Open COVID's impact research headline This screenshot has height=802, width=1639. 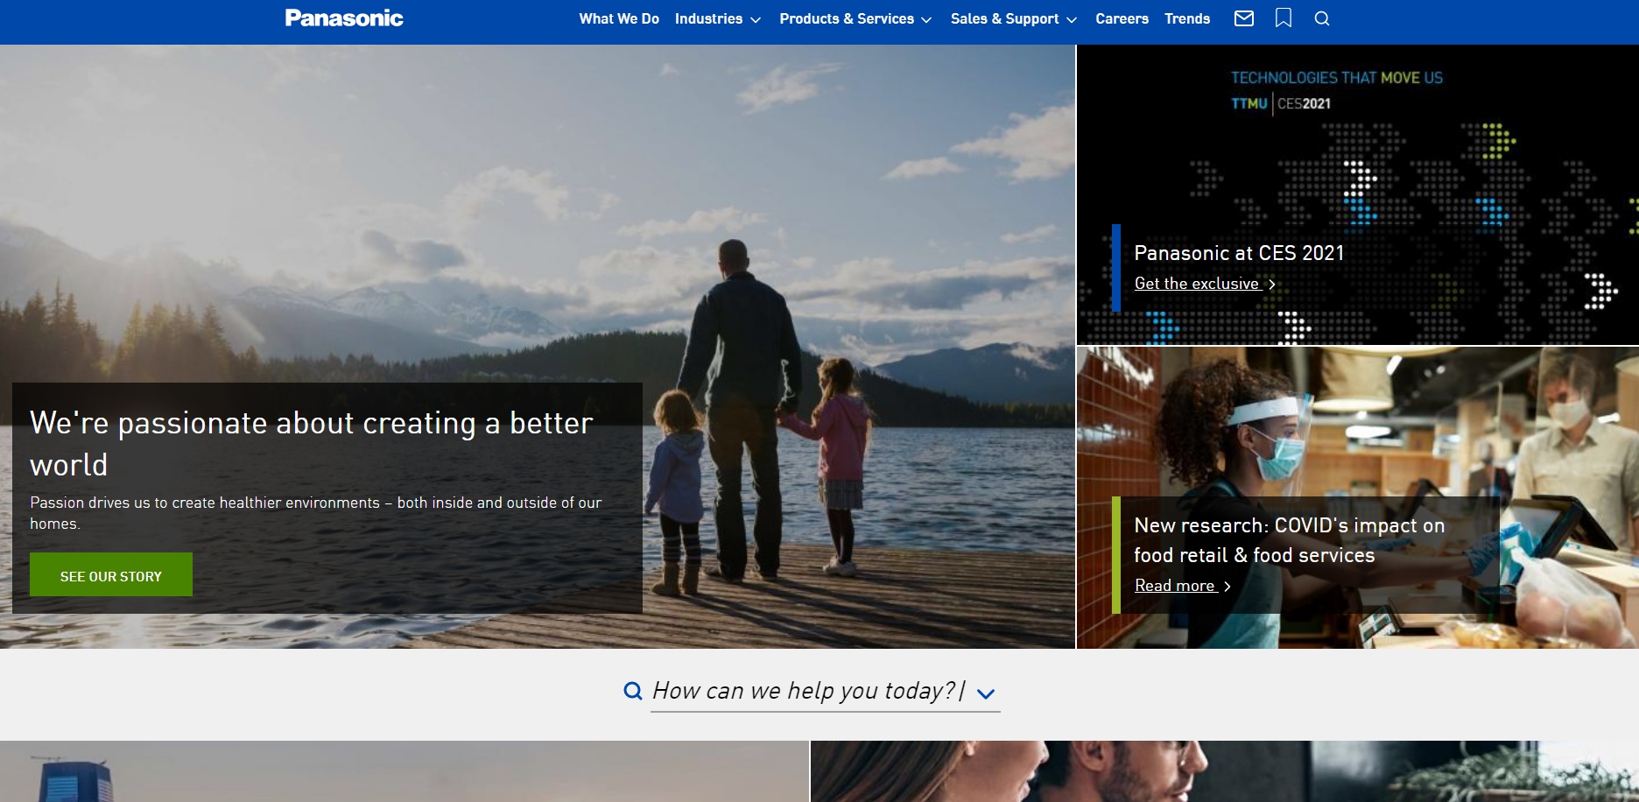click(x=1289, y=540)
